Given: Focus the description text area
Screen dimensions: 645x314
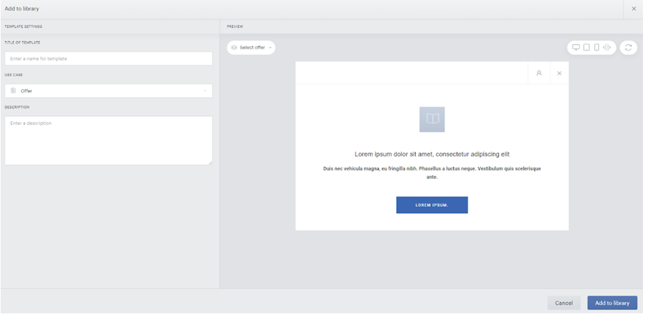Looking at the screenshot, I should [109, 140].
